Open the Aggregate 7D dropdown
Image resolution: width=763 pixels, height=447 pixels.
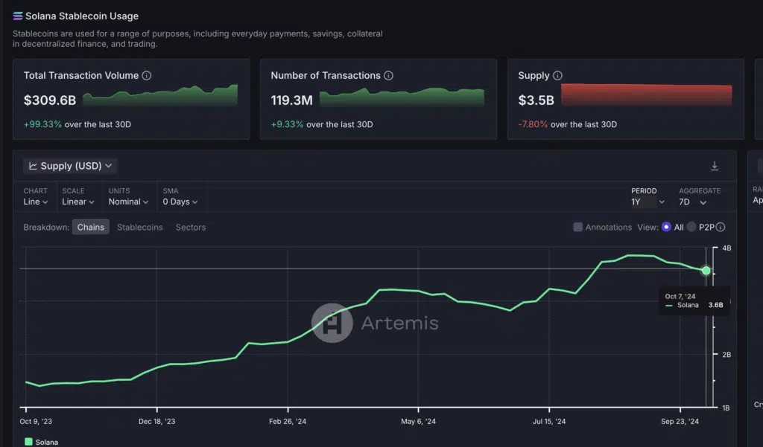point(693,202)
